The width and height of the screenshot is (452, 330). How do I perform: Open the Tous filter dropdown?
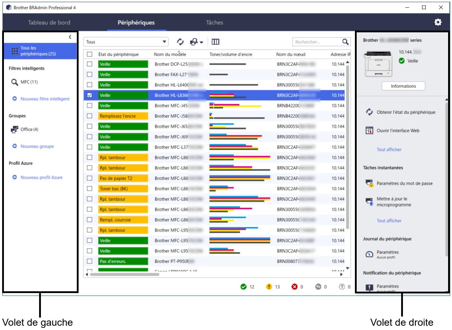point(126,42)
